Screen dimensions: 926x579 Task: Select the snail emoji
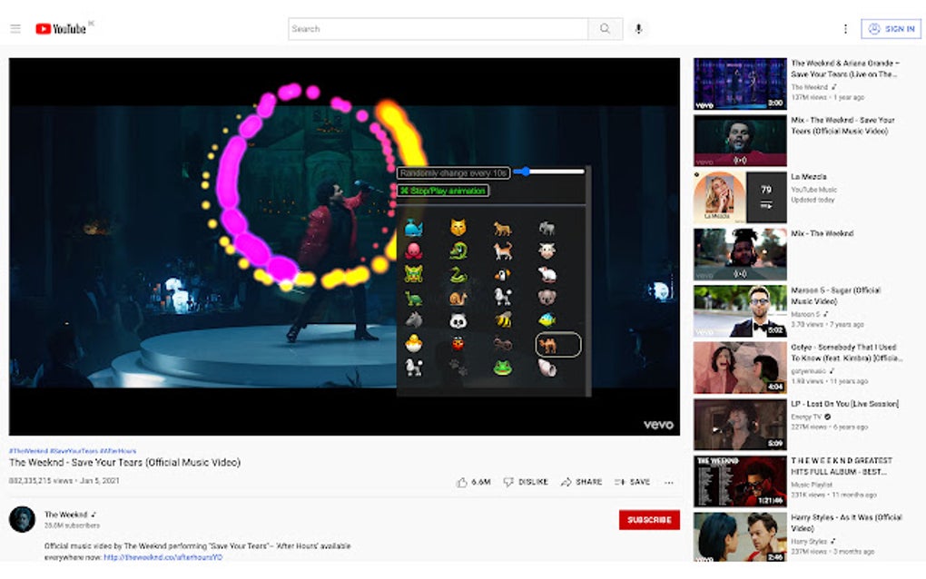[x=458, y=297]
